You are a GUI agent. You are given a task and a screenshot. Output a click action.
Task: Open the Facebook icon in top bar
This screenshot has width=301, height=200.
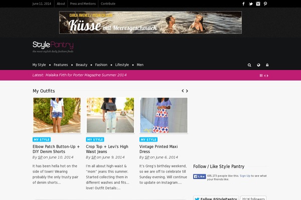pos(243,3)
